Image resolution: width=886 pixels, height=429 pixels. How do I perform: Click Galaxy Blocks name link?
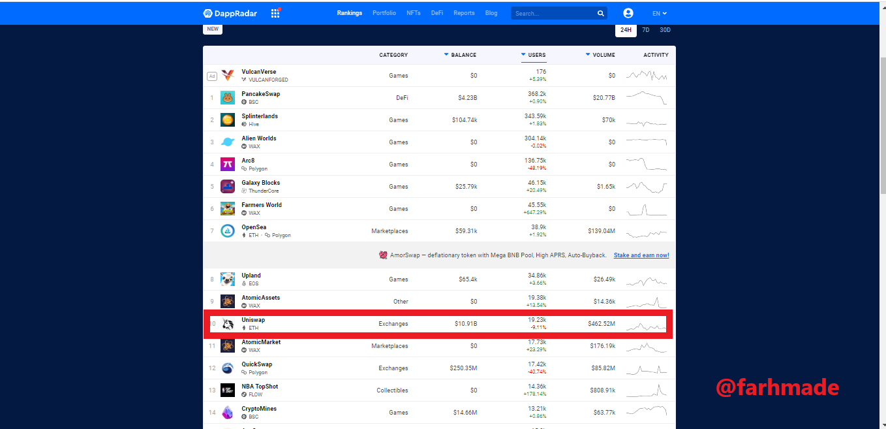coord(261,183)
